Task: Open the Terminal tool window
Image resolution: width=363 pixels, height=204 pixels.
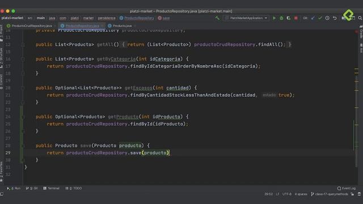Action: 51,188
